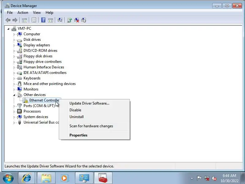Open Windows Media Player taskbar icon
Viewport: 245px width, 184px height.
[x=64, y=178]
